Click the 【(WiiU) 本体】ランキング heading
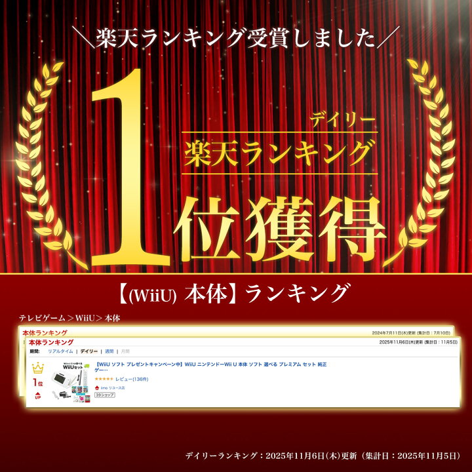Screen dimensions: 472x472 [234, 293]
